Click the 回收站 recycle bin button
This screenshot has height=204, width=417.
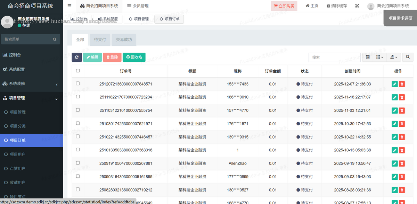(x=134, y=57)
